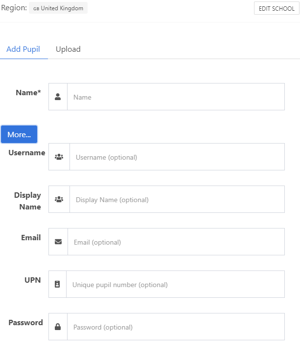Focus the Name input field
This screenshot has width=300, height=353.
click(176, 97)
